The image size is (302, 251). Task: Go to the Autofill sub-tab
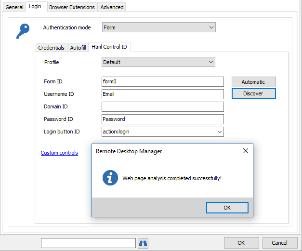(x=78, y=48)
